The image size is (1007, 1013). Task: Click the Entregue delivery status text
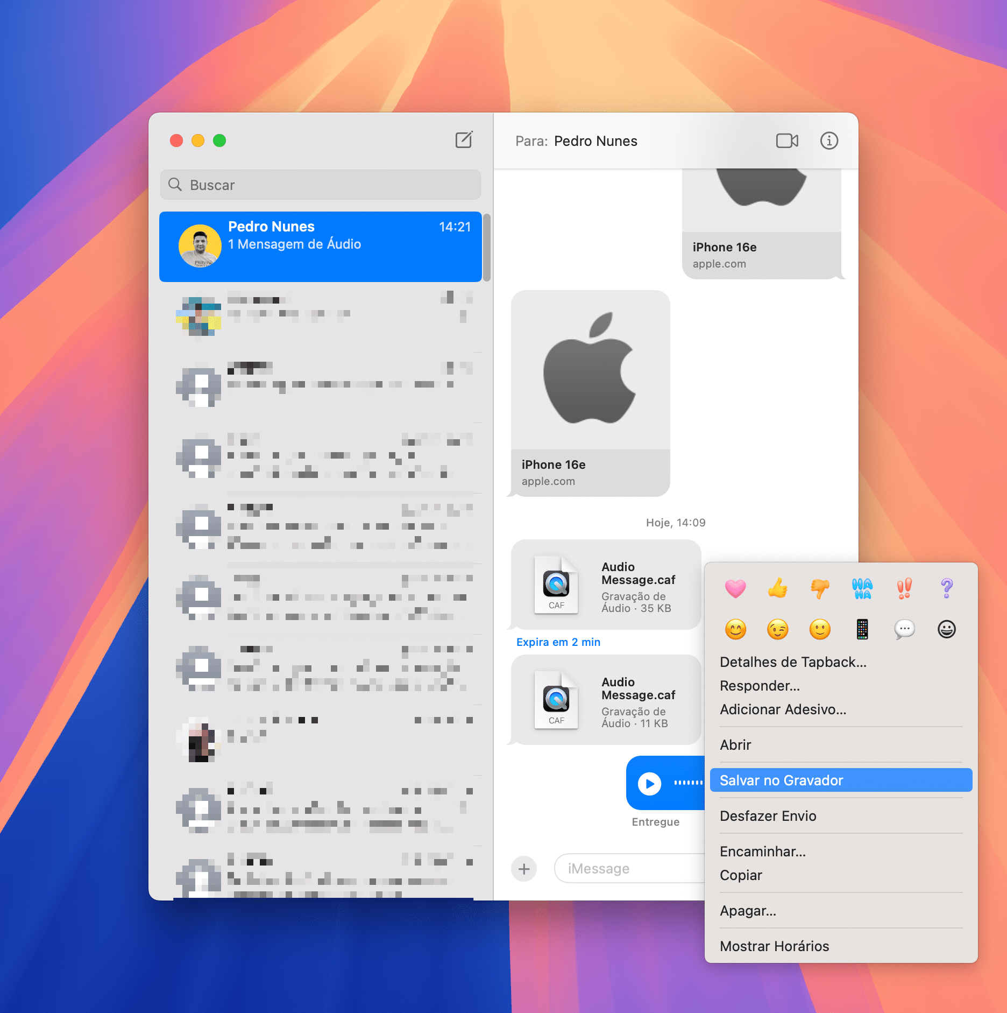click(655, 822)
